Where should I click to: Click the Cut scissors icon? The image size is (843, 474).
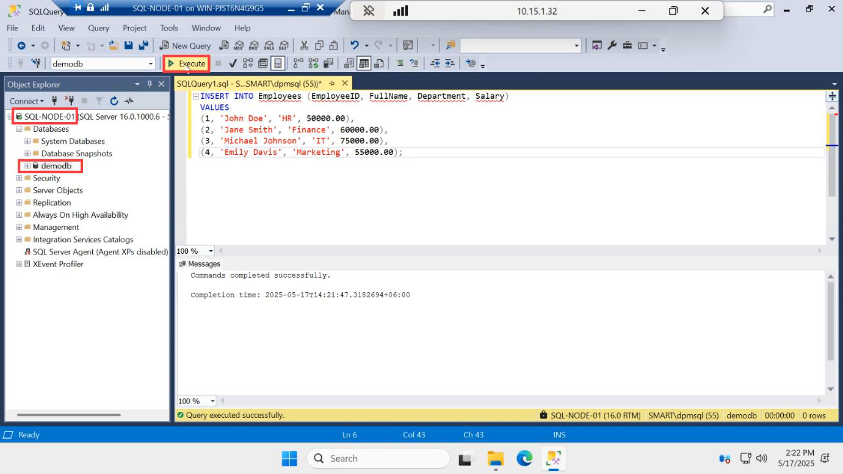pyautogui.click(x=304, y=45)
